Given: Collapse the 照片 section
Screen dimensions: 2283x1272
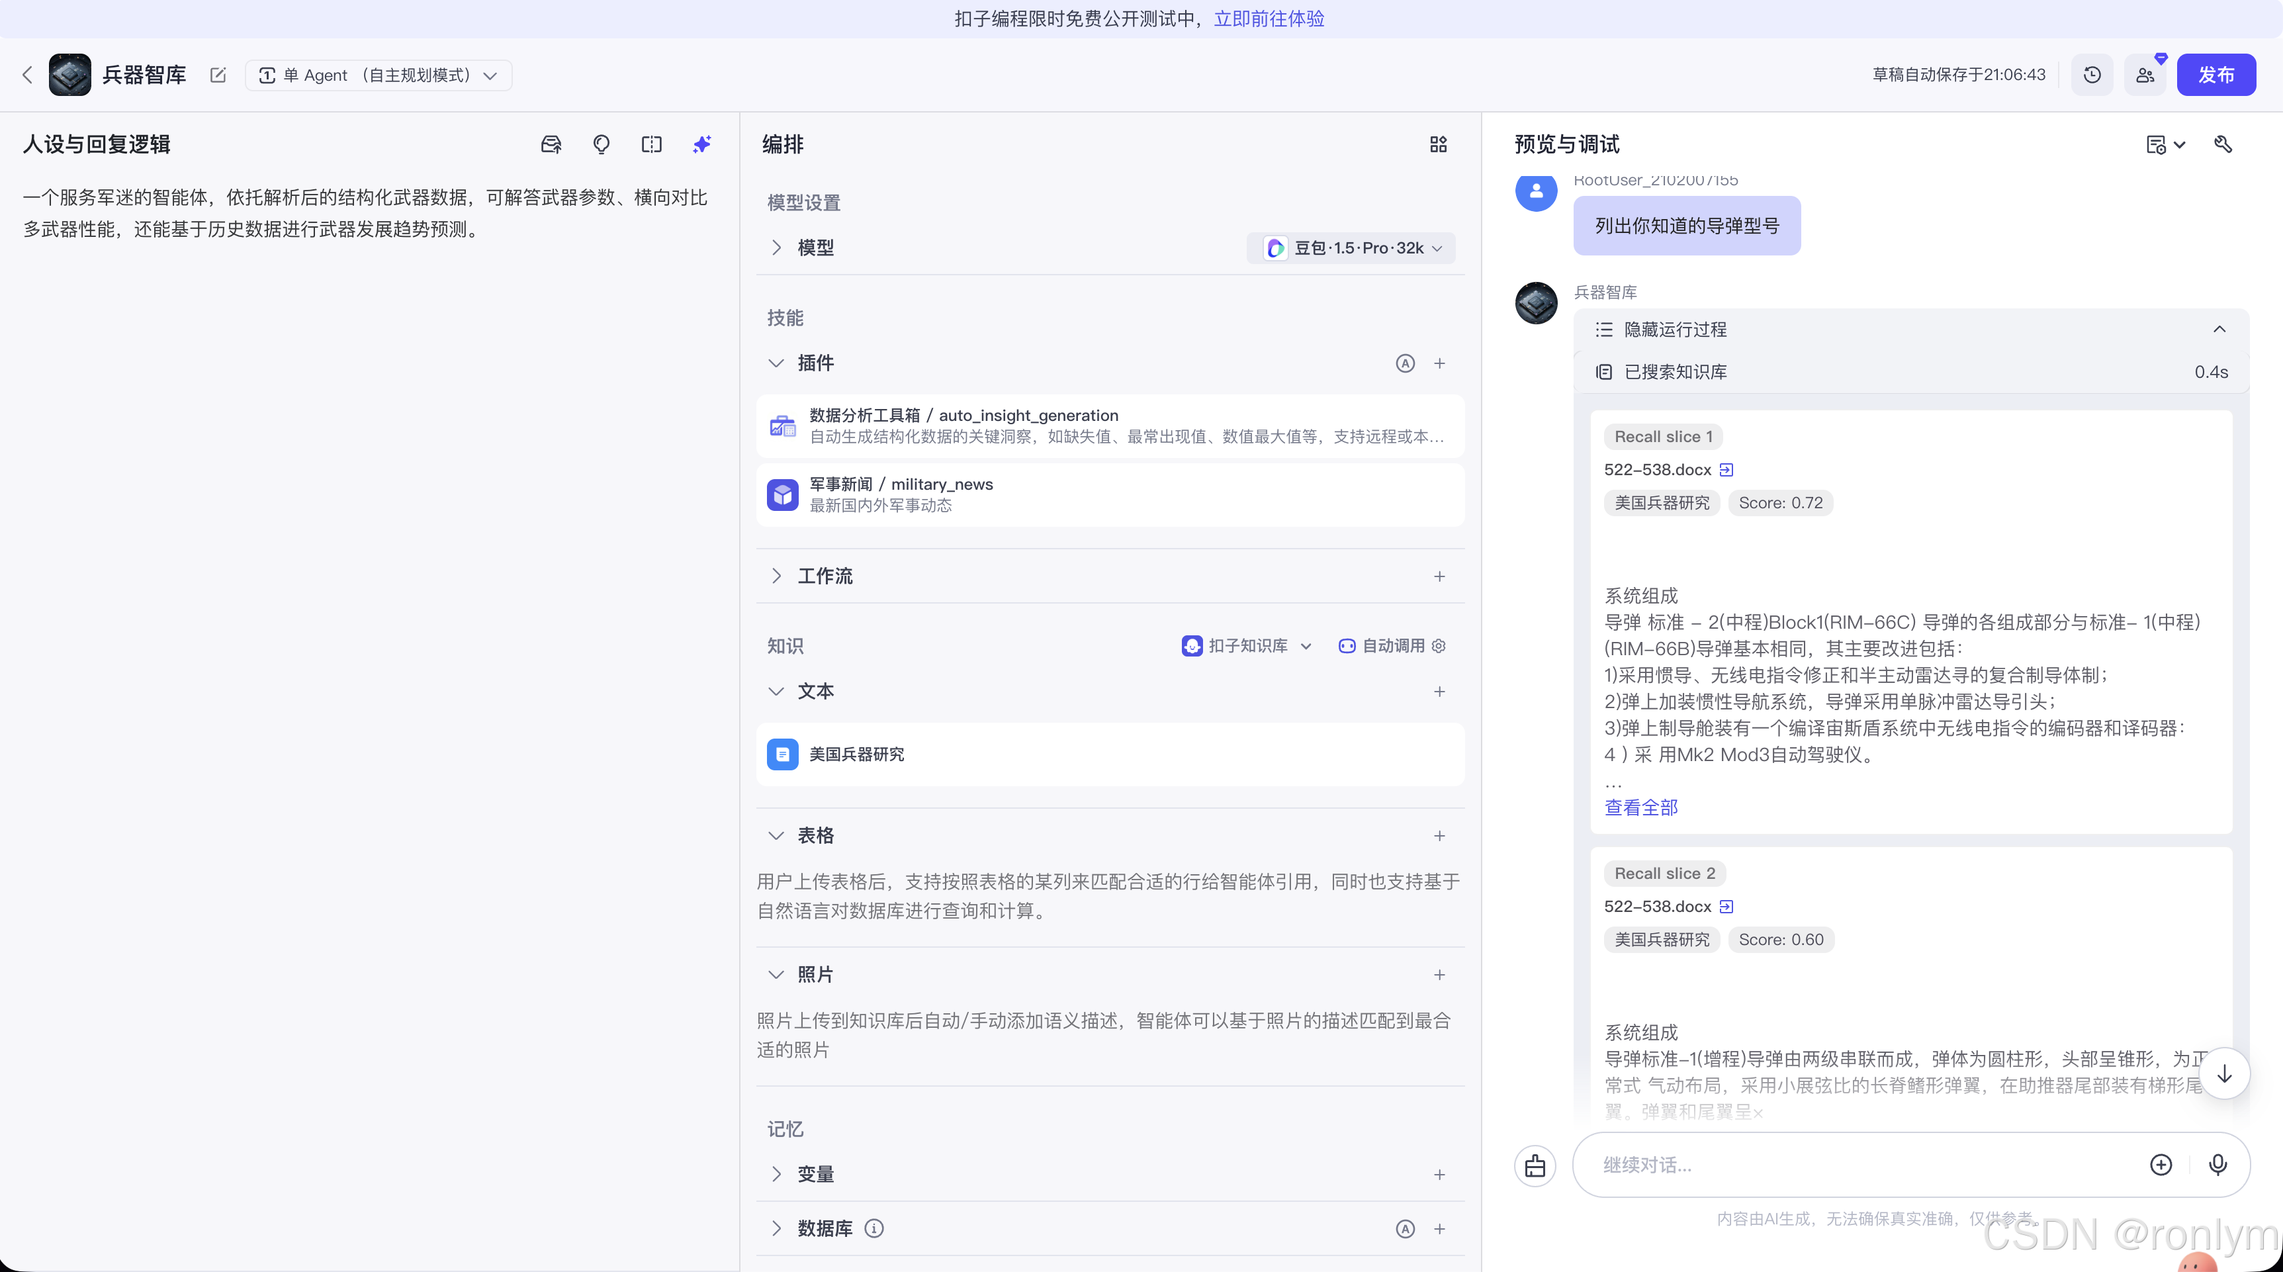Looking at the screenshot, I should pyautogui.click(x=776, y=975).
